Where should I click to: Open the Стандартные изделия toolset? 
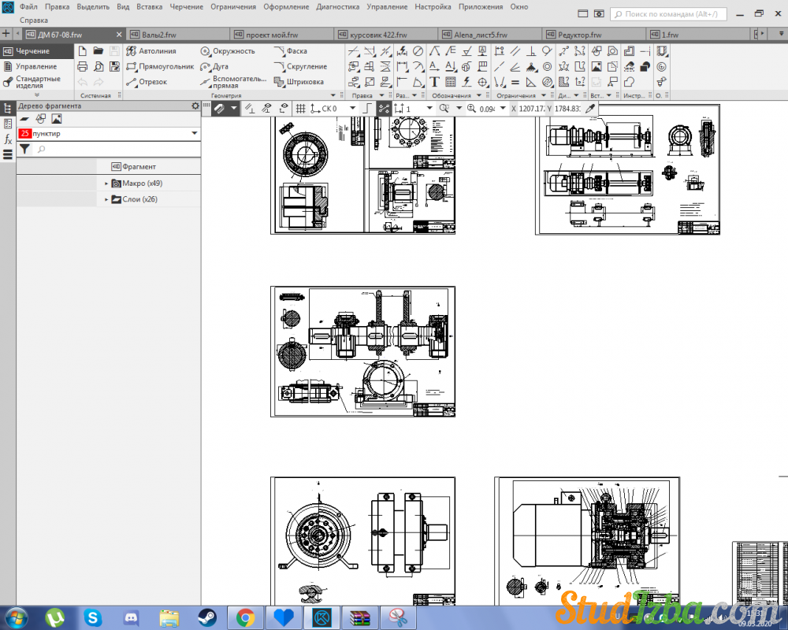[x=34, y=82]
